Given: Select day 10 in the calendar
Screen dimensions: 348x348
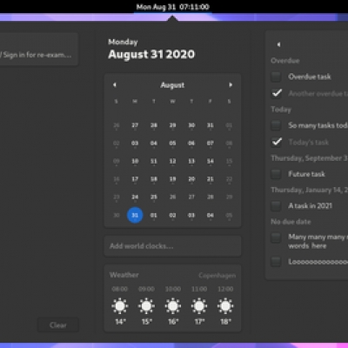Looking at the screenshot, I should tap(135, 161).
